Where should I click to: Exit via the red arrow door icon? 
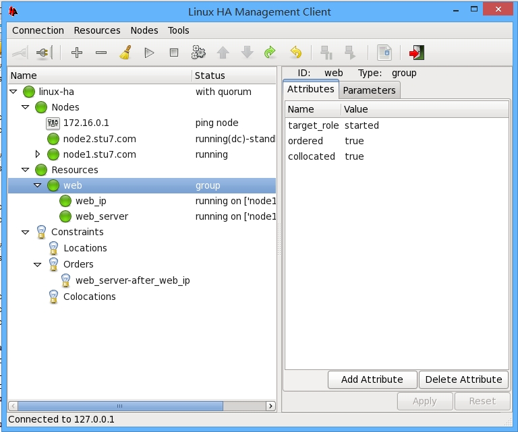tap(417, 53)
